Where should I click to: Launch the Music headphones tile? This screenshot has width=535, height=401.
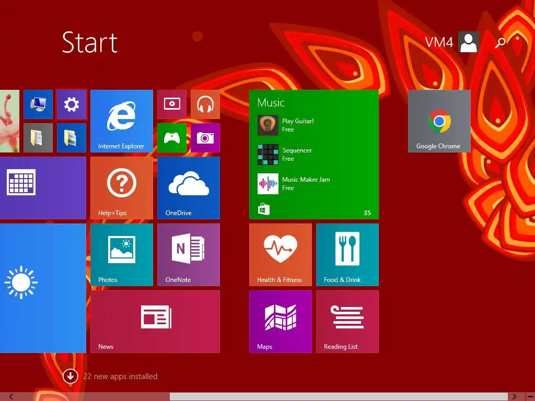coord(205,104)
